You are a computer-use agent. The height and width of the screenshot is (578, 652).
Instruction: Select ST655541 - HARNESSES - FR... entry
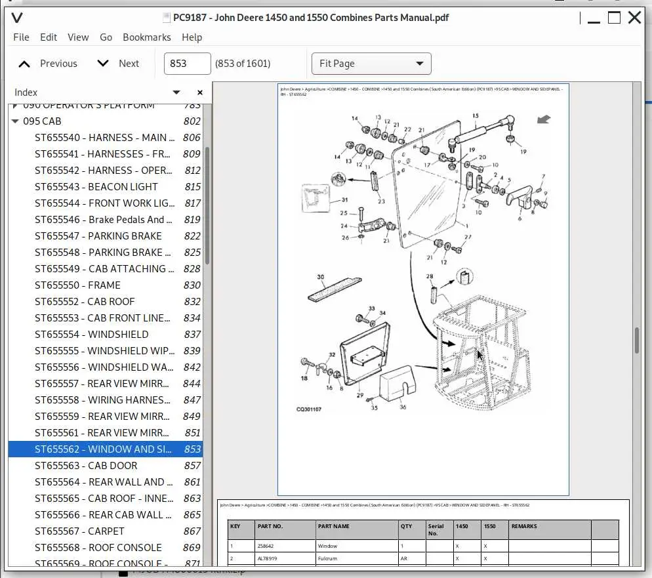coord(106,154)
